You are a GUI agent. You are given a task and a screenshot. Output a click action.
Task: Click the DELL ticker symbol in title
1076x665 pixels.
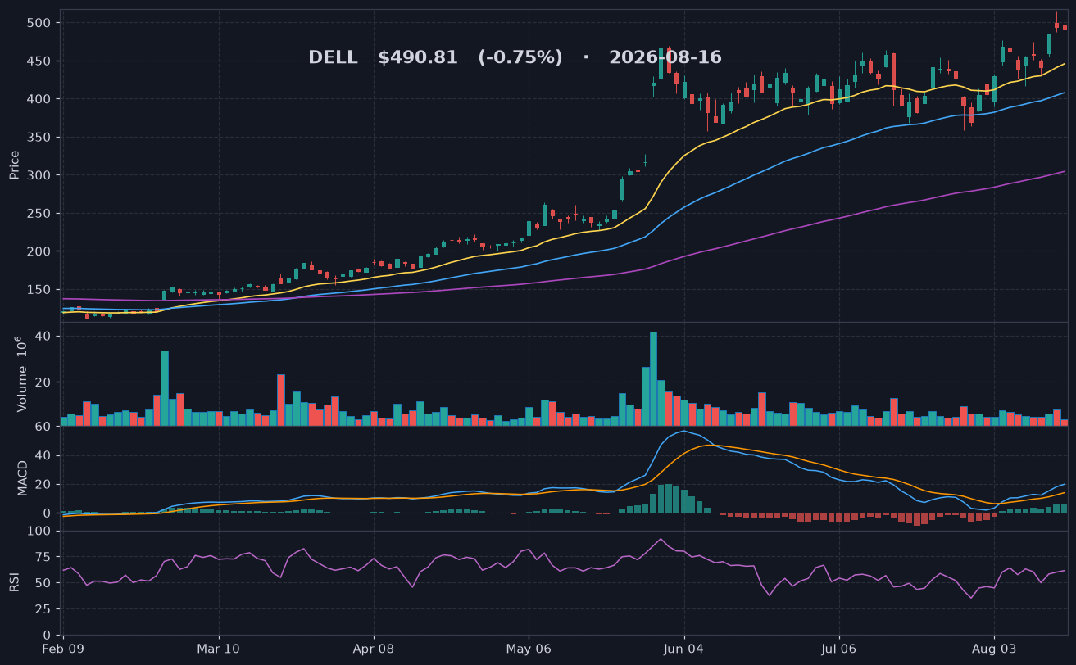[333, 57]
